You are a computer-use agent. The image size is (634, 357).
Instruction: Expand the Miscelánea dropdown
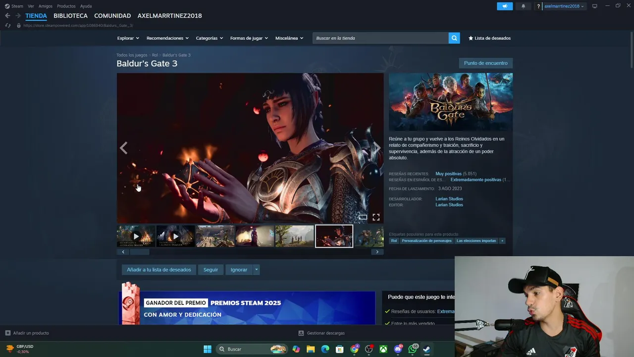pos(289,38)
